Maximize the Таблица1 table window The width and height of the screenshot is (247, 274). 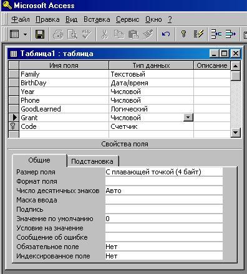[225, 54]
